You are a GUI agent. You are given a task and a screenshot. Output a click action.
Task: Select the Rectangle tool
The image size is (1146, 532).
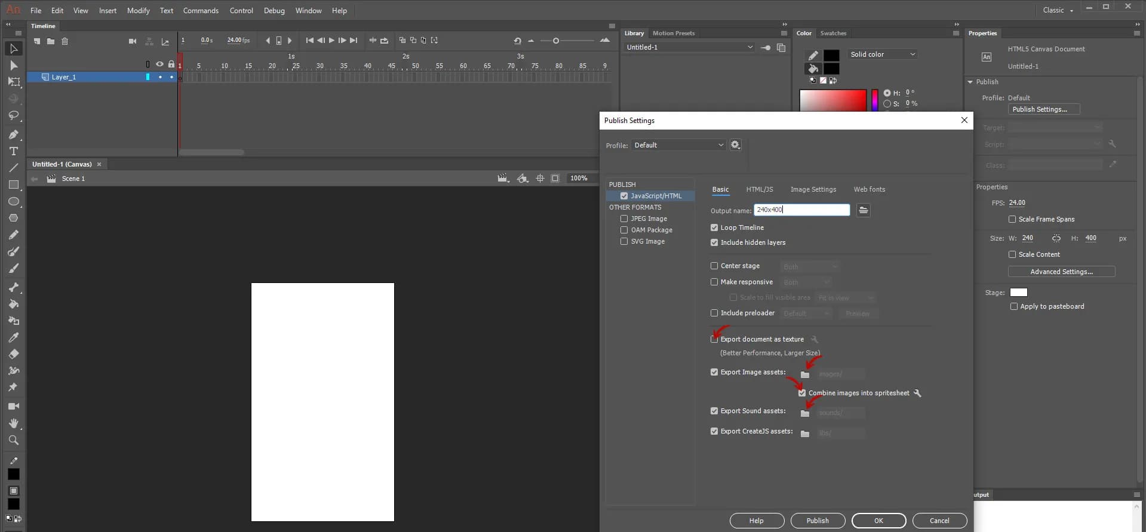click(14, 184)
